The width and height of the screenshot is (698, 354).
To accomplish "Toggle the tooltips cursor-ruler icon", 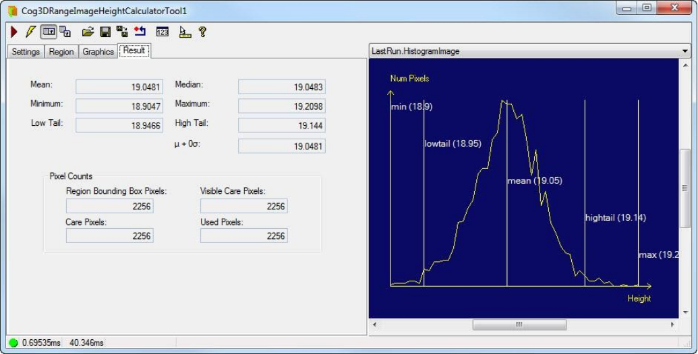I will (185, 32).
